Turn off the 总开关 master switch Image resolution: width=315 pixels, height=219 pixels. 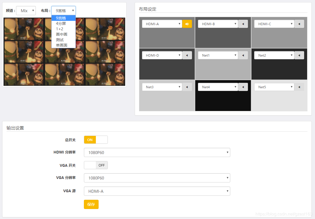coord(96,140)
